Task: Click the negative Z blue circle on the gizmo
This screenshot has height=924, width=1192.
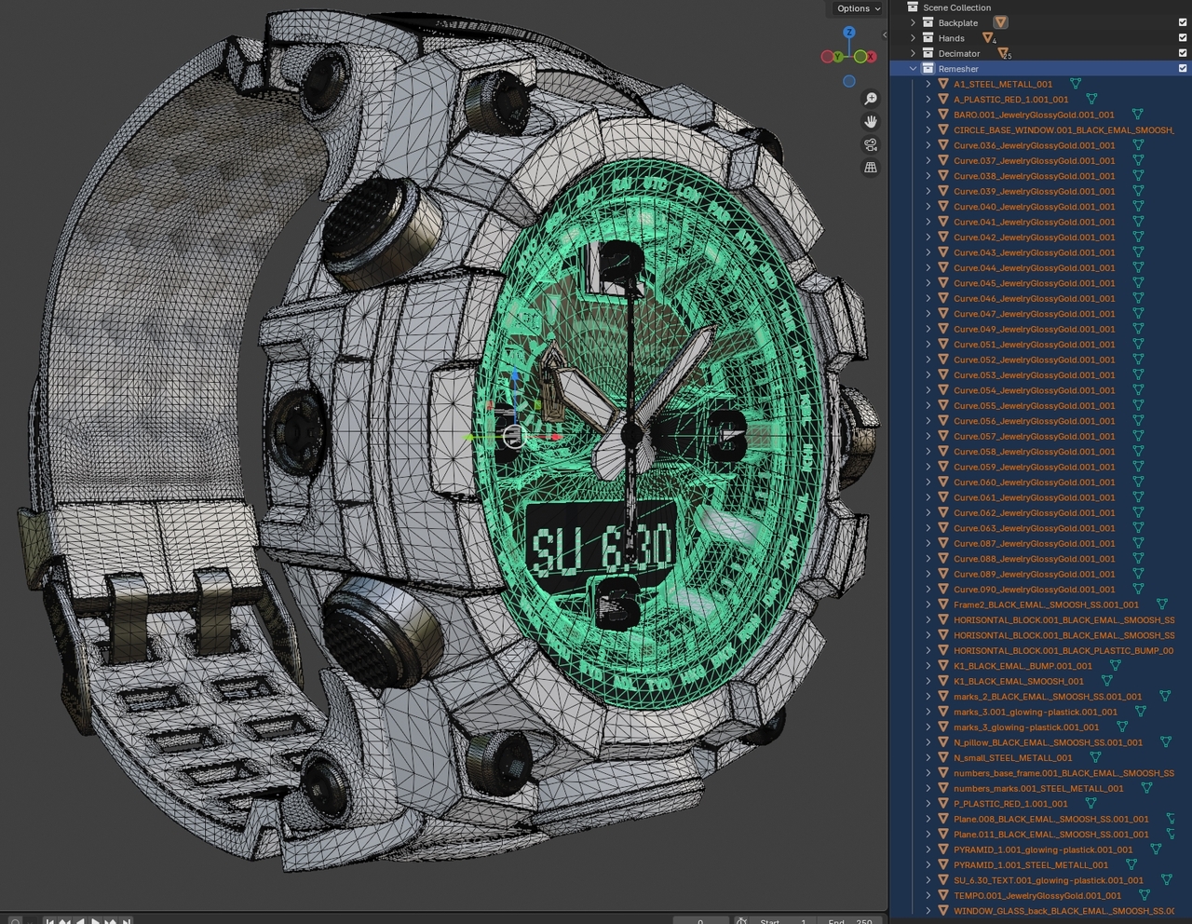Action: 848,81
